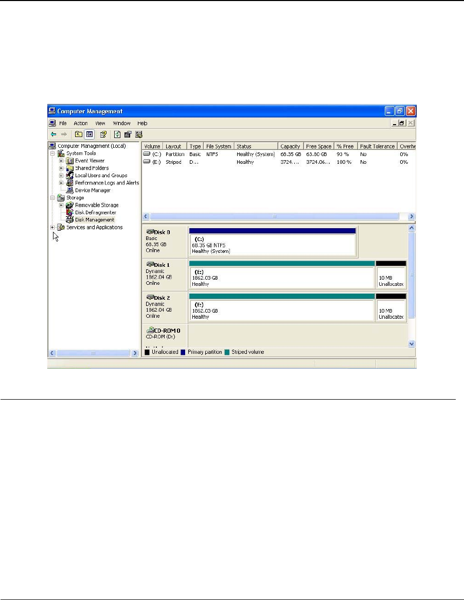Expand the Removable Storage node
The width and height of the screenshot is (464, 600).
tap(61, 205)
